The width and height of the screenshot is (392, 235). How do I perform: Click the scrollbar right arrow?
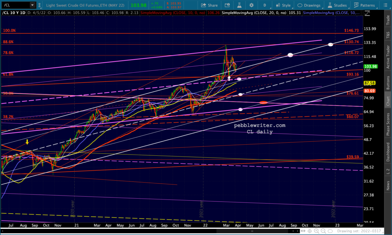point(297,231)
